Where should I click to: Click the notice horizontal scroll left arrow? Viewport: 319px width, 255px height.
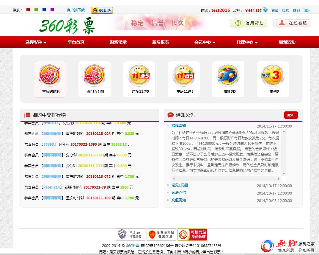(174, 178)
